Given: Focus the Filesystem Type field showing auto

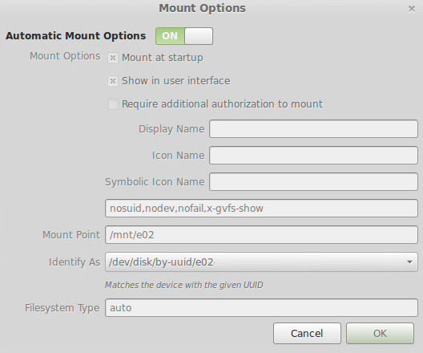Looking at the screenshot, I should coord(261,307).
